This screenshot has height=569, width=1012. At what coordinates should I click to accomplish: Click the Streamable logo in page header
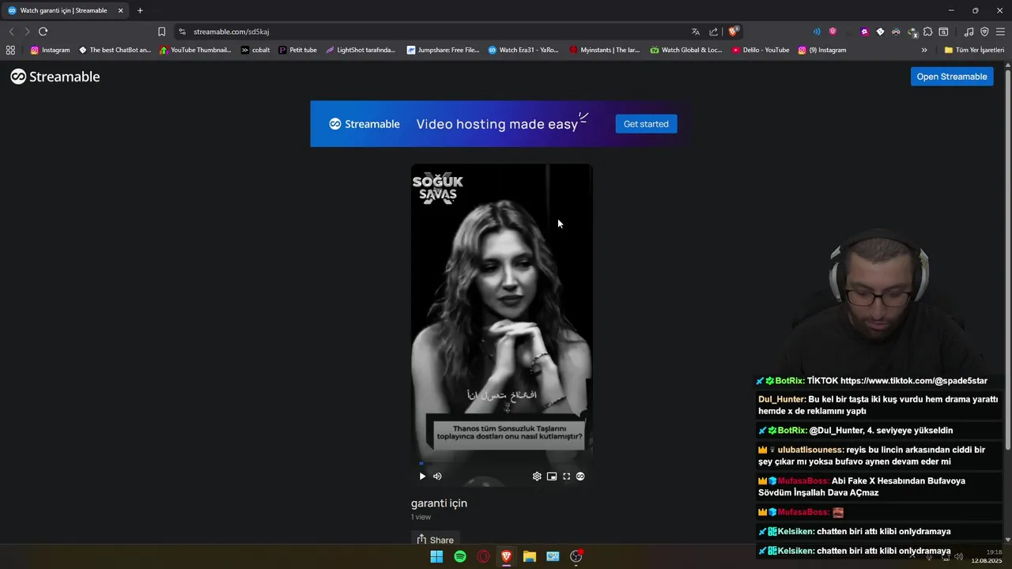pyautogui.click(x=55, y=77)
